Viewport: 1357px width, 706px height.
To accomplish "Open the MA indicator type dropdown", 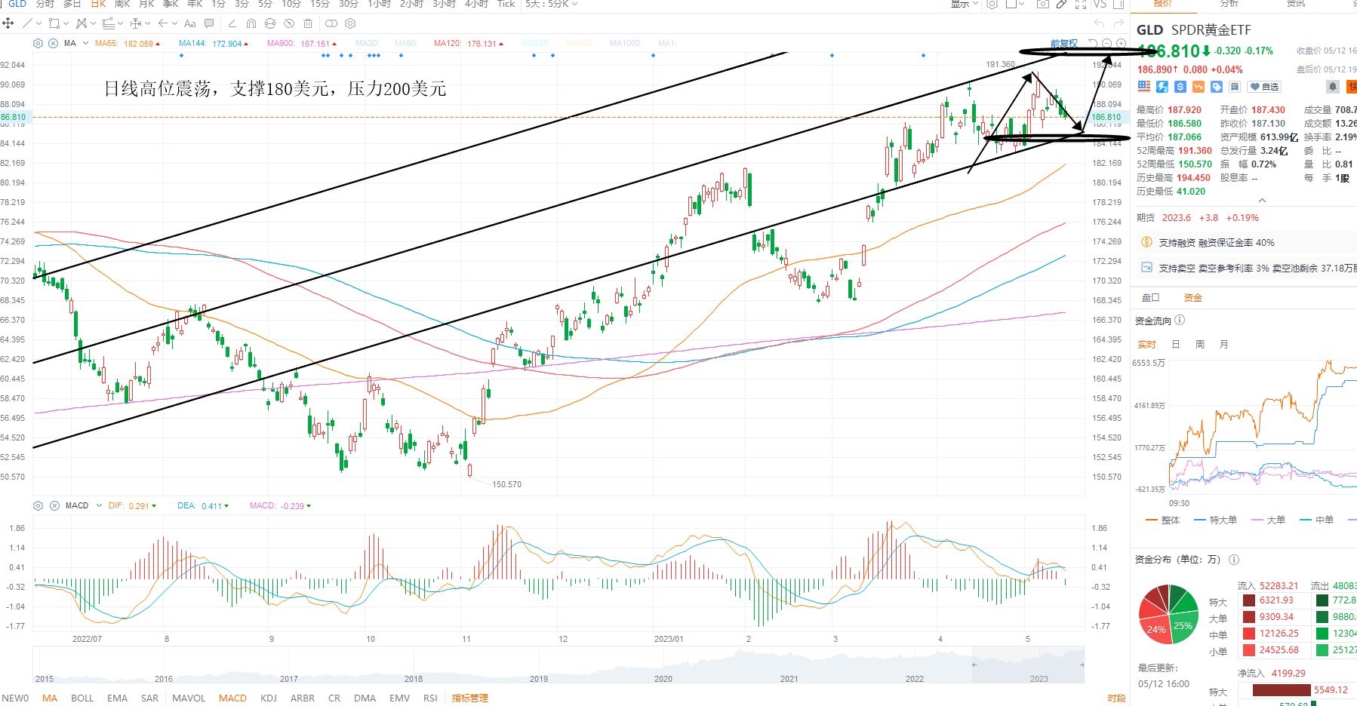I will tap(85, 44).
